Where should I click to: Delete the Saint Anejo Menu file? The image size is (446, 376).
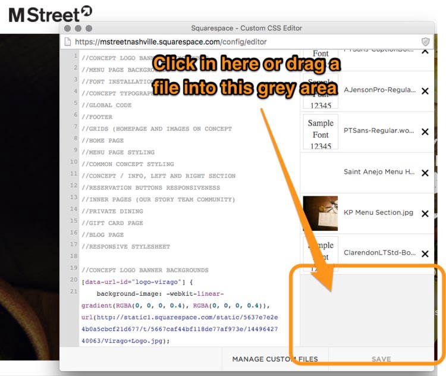point(425,173)
